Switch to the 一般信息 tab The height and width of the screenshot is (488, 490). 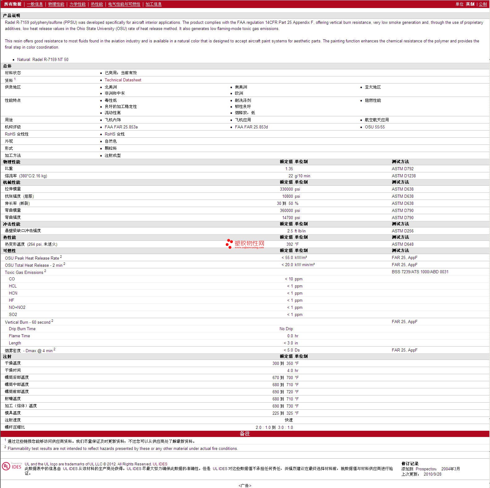point(35,4)
